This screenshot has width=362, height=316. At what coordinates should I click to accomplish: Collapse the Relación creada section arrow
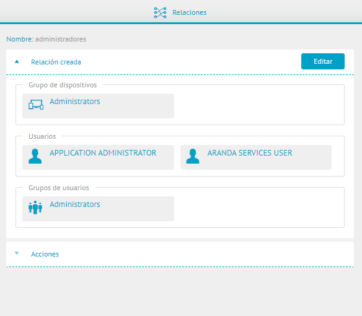coord(17,61)
